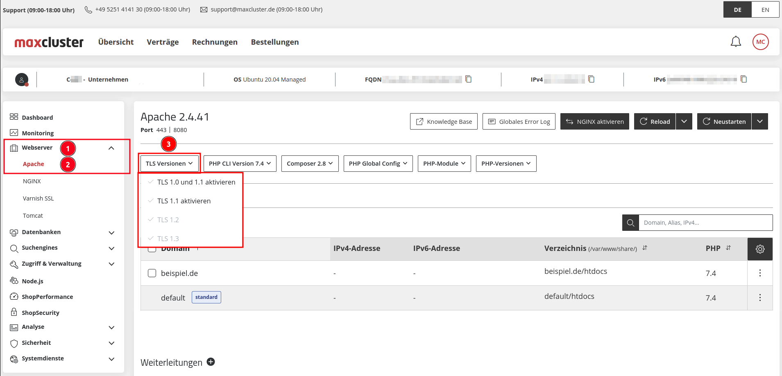Switch language to DE
The height and width of the screenshot is (376, 782).
737,10
